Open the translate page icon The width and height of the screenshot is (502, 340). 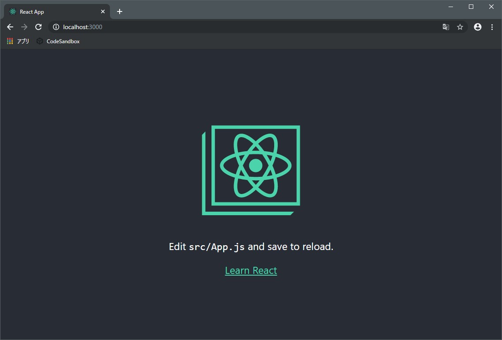click(x=445, y=27)
